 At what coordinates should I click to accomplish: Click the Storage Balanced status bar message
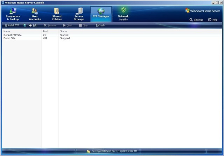coord(114,151)
